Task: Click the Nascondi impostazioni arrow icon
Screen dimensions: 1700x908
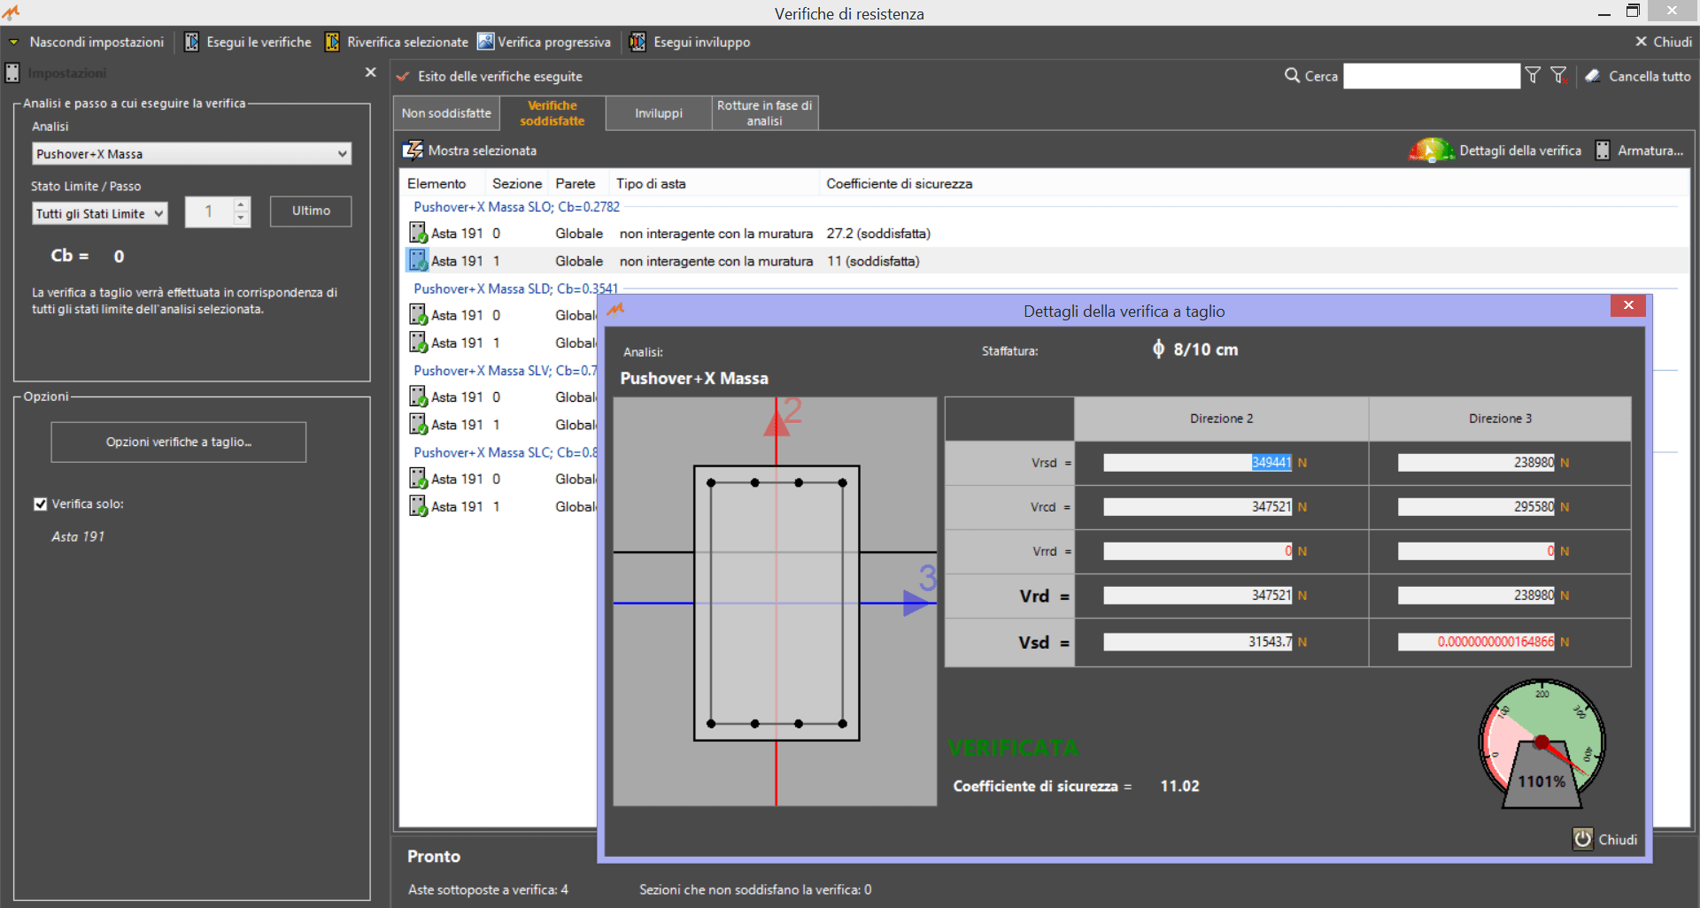Action: tap(14, 42)
